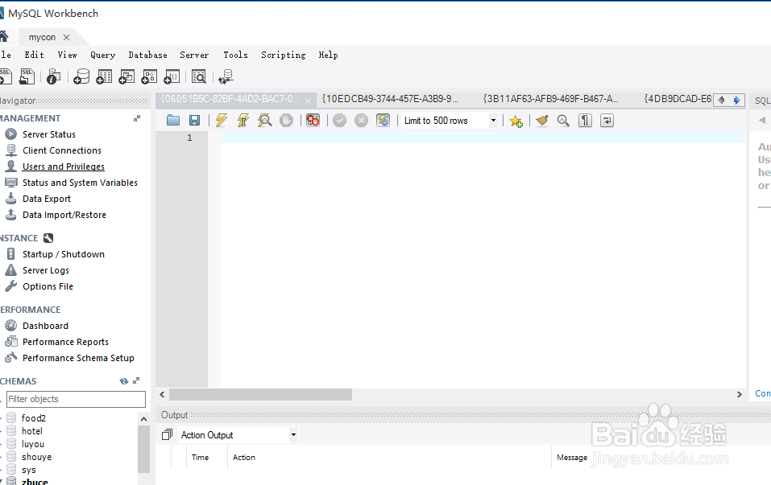The width and height of the screenshot is (771, 485).
Task: Expand schemas panel arrows icon
Action: [136, 380]
